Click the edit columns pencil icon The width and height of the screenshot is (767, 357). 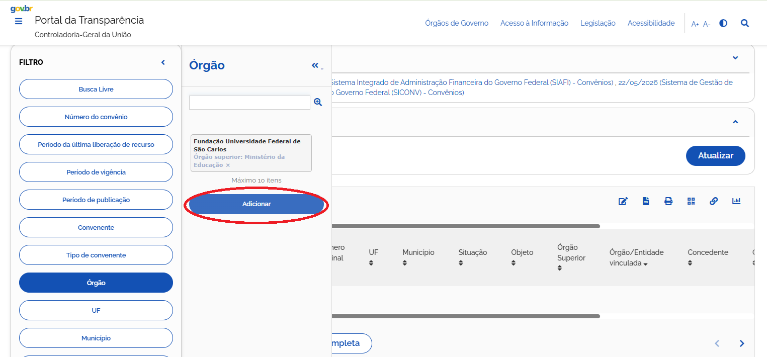[623, 201]
